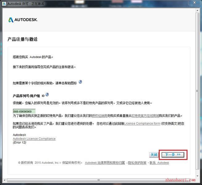Open the 授权经销商 link
Viewport: 202px width, 185px height.
(x=100, y=116)
